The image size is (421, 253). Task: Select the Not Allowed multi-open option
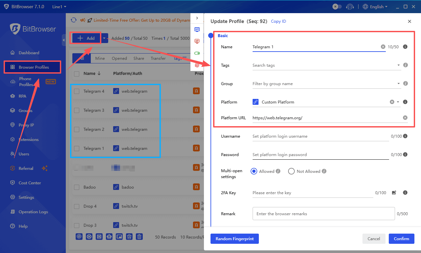point(291,171)
